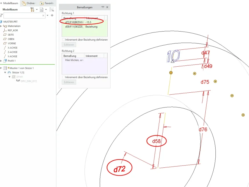The width and height of the screenshot is (249, 187).
Task: Expand the Materialien node
Action: 1,26
